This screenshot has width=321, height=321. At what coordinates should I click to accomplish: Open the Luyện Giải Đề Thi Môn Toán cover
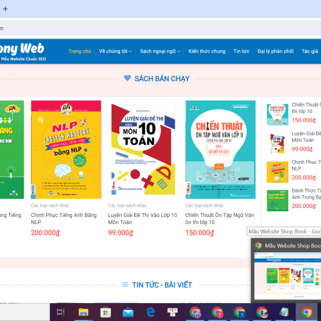143,150
